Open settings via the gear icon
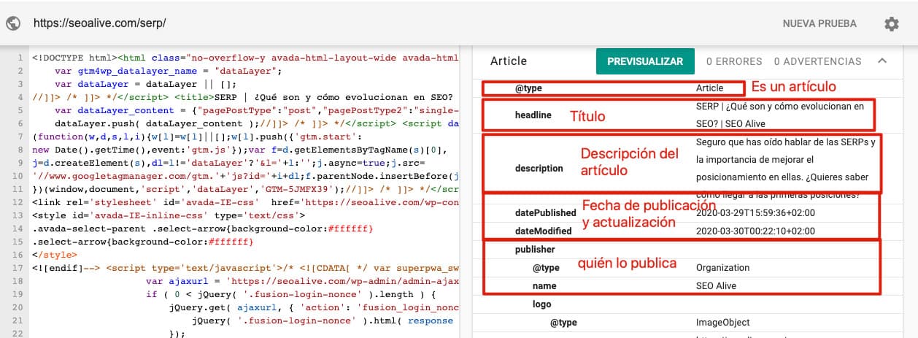 click(891, 23)
